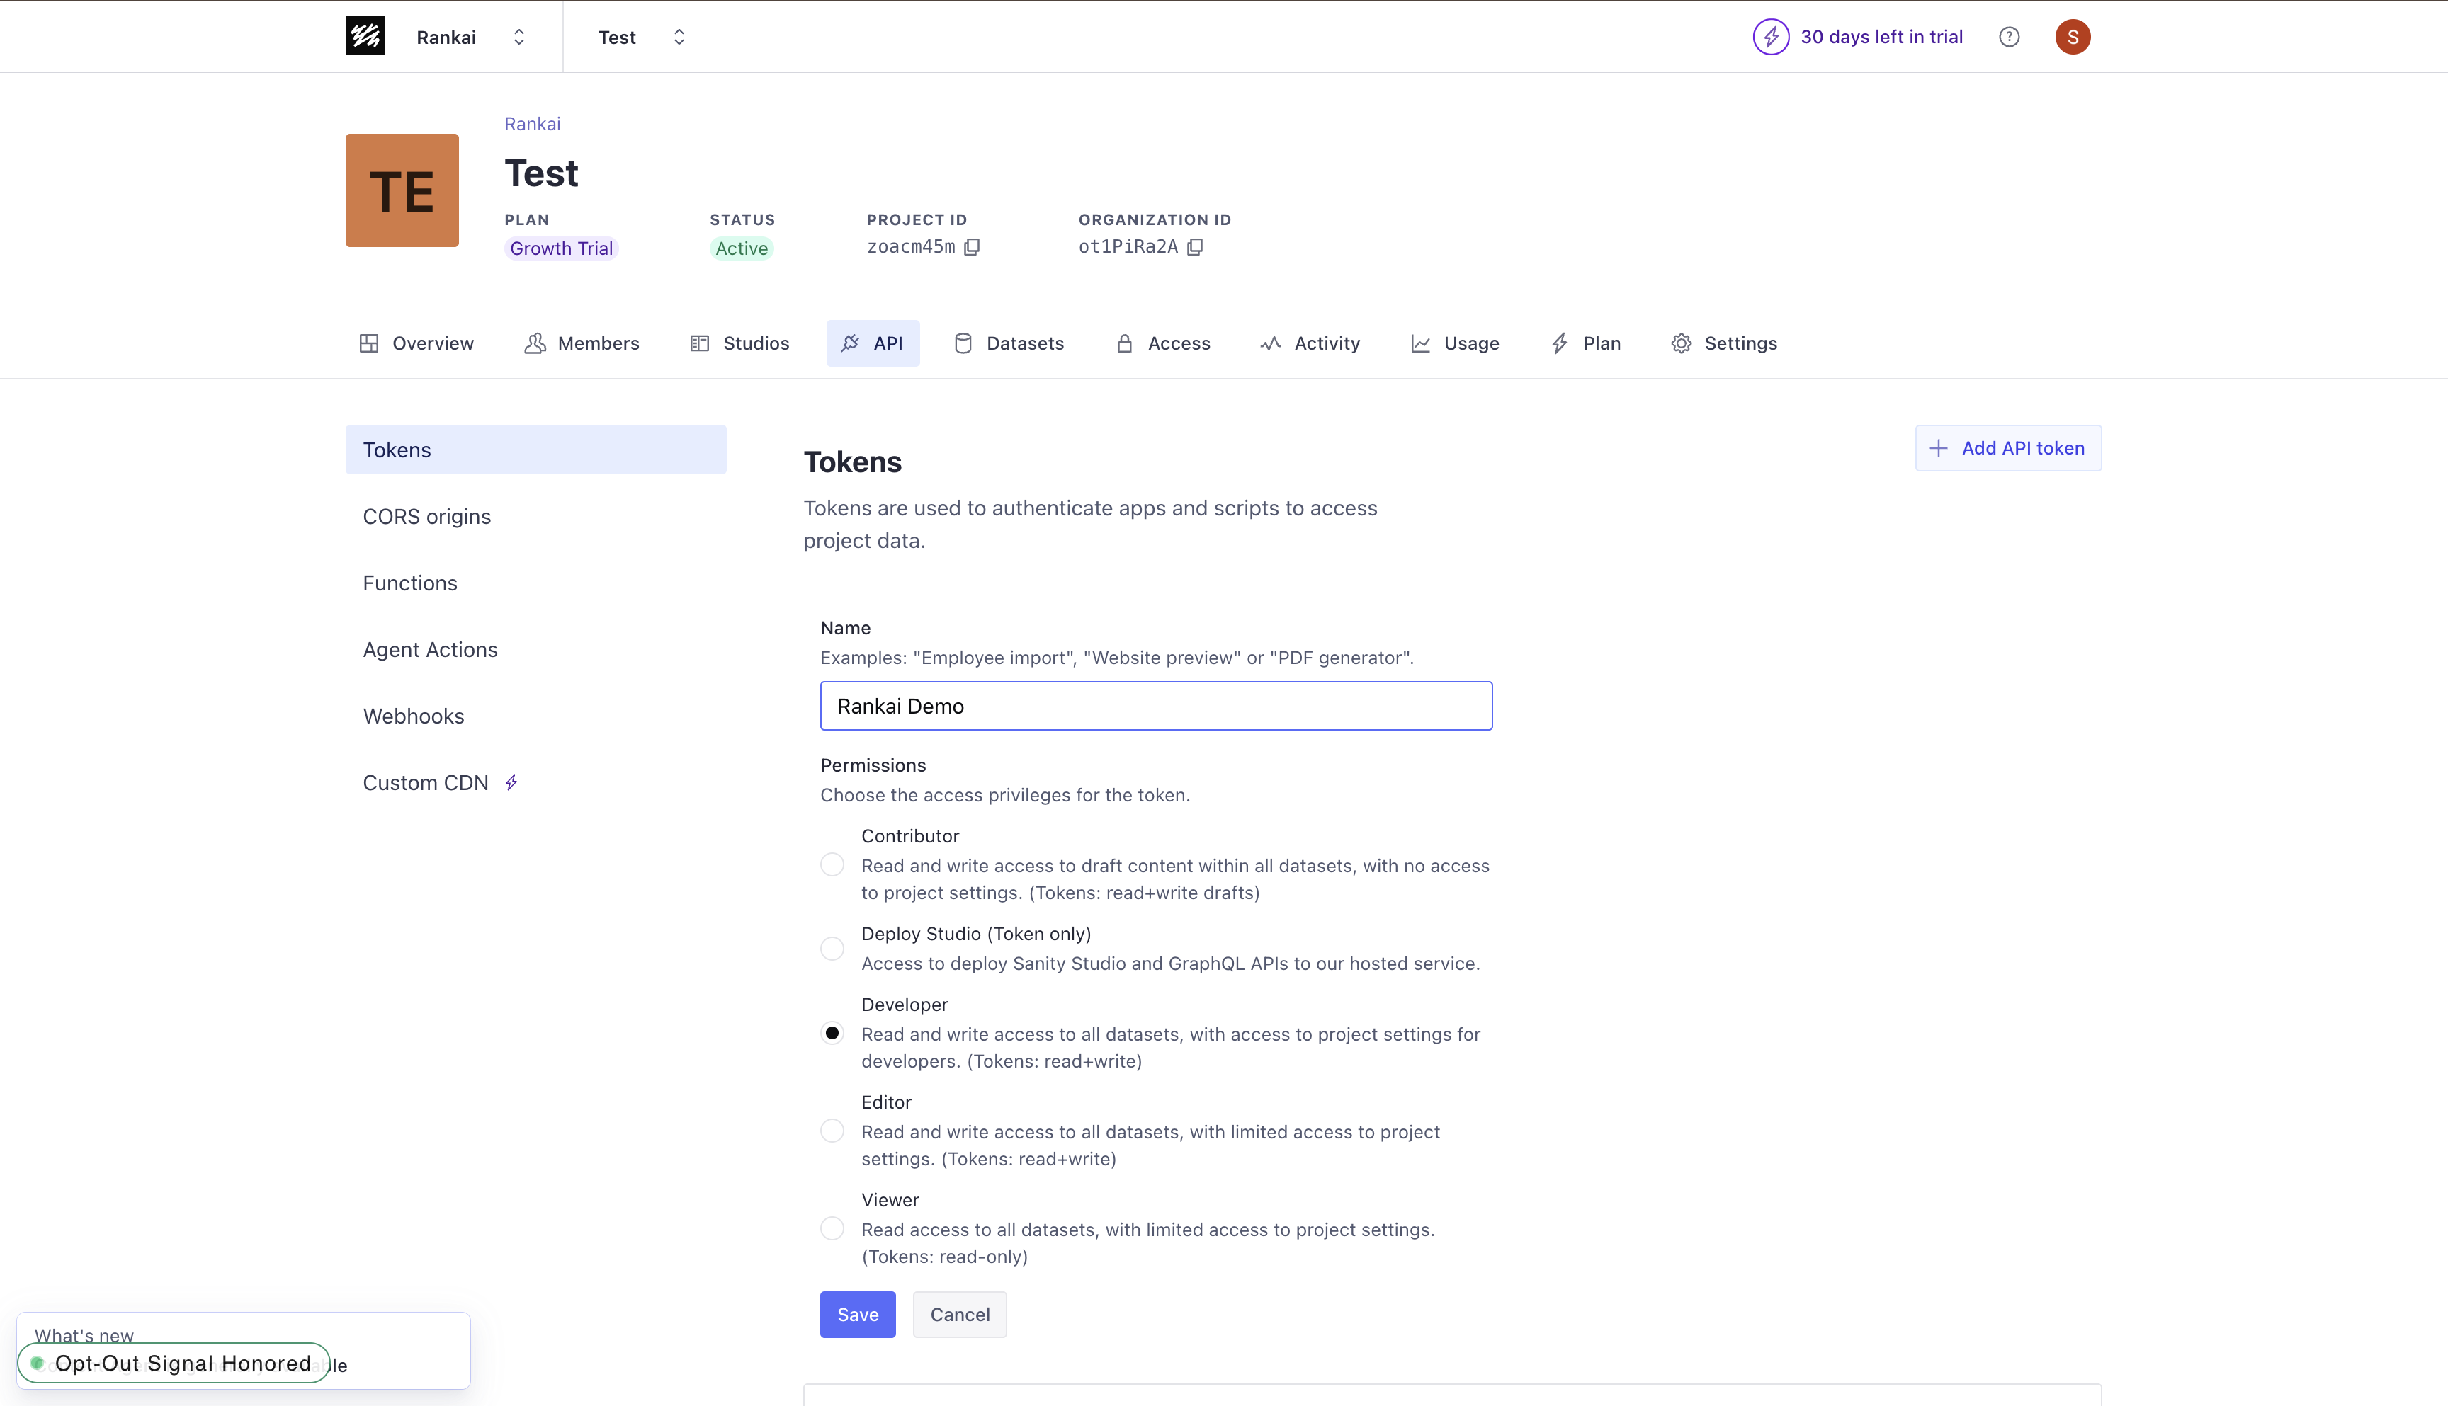The height and width of the screenshot is (1406, 2448).
Task: Switch to the Datasets tab
Action: pyautogui.click(x=1009, y=343)
